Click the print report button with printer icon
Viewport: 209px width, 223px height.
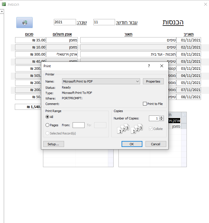tap(24, 22)
